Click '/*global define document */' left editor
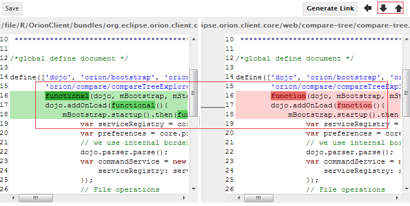This screenshot has height=206, width=410. (x=69, y=58)
